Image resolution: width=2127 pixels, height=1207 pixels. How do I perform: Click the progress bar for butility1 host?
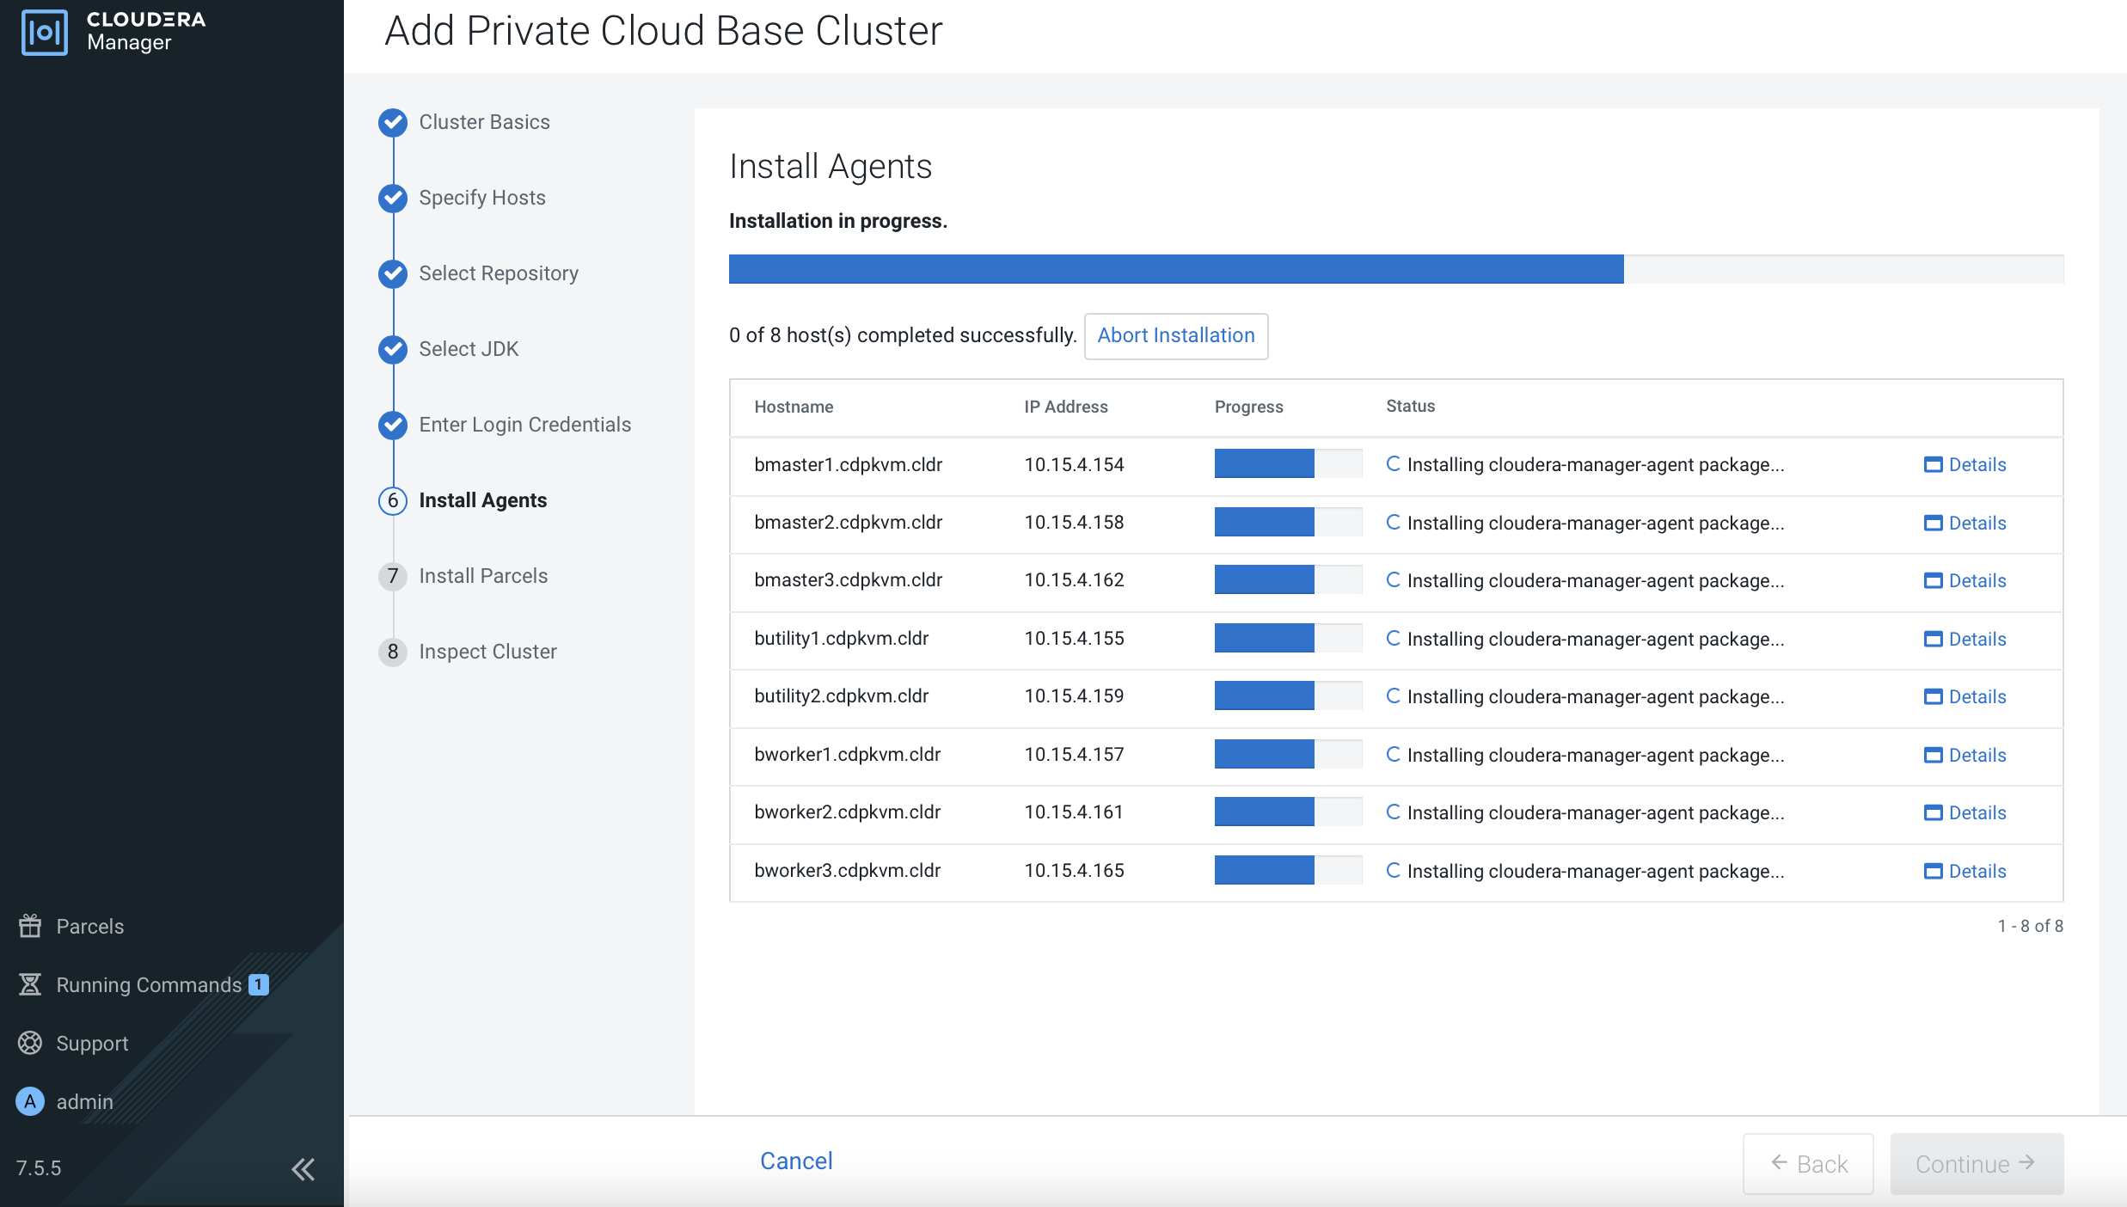point(1287,639)
